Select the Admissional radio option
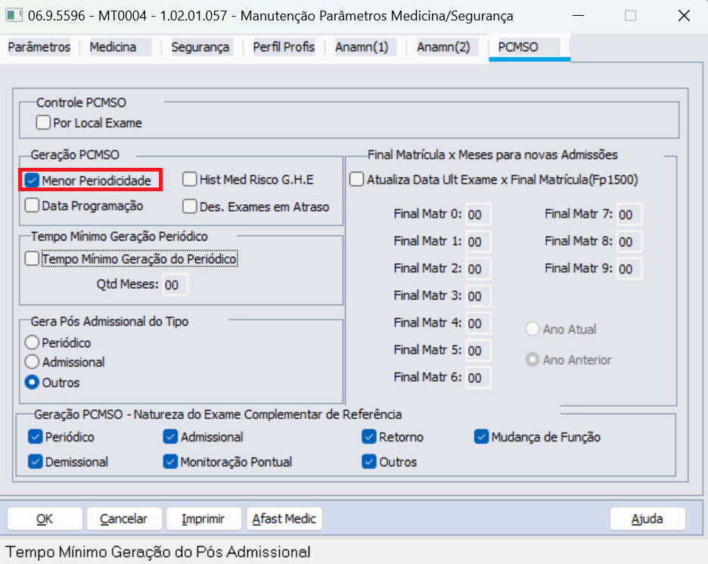Image resolution: width=708 pixels, height=564 pixels. pyautogui.click(x=32, y=362)
